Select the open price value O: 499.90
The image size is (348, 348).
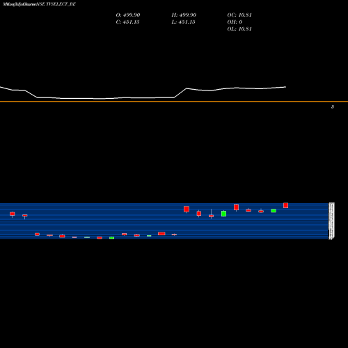(128, 15)
